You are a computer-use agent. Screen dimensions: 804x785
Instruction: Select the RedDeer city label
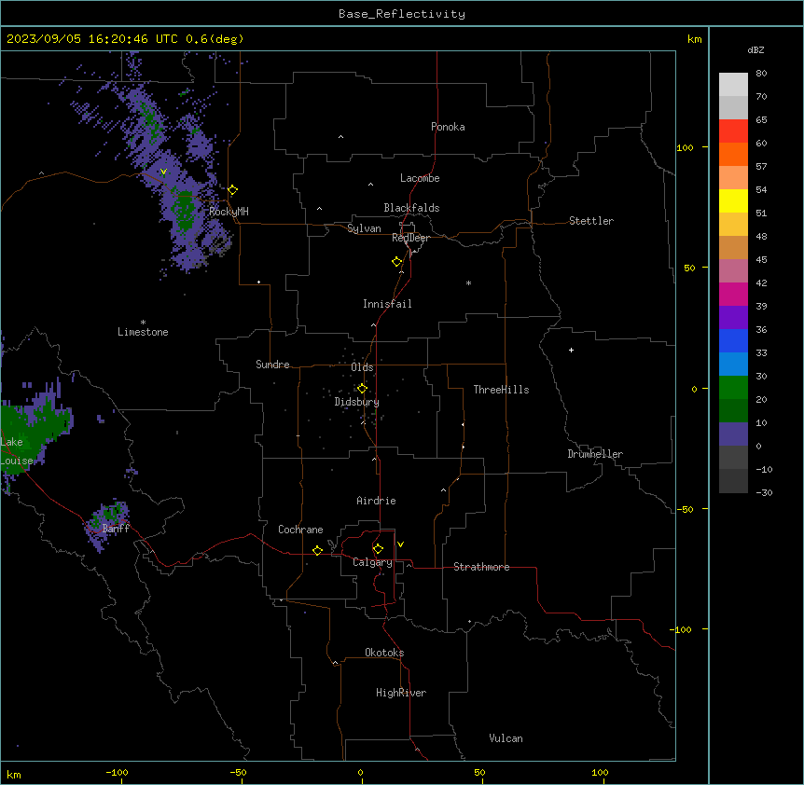coord(410,238)
